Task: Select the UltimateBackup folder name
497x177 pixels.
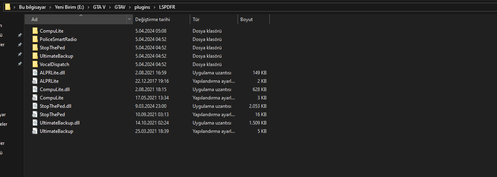Action: click(x=57, y=56)
